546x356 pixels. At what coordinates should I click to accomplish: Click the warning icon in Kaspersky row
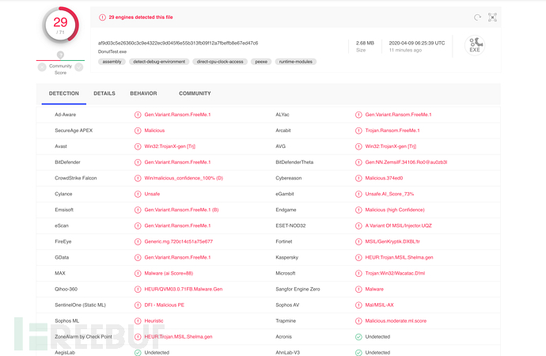point(358,258)
